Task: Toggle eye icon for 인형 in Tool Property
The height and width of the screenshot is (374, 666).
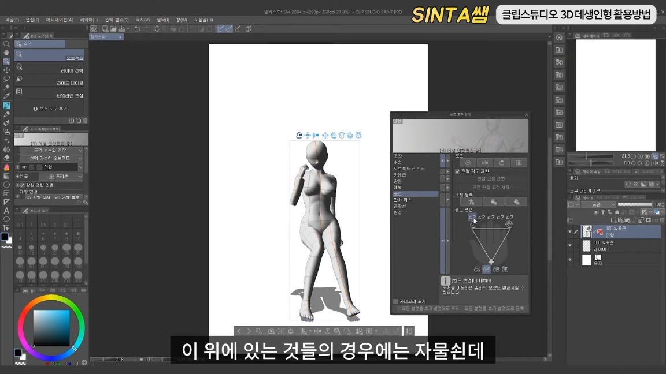Action: coord(24,167)
